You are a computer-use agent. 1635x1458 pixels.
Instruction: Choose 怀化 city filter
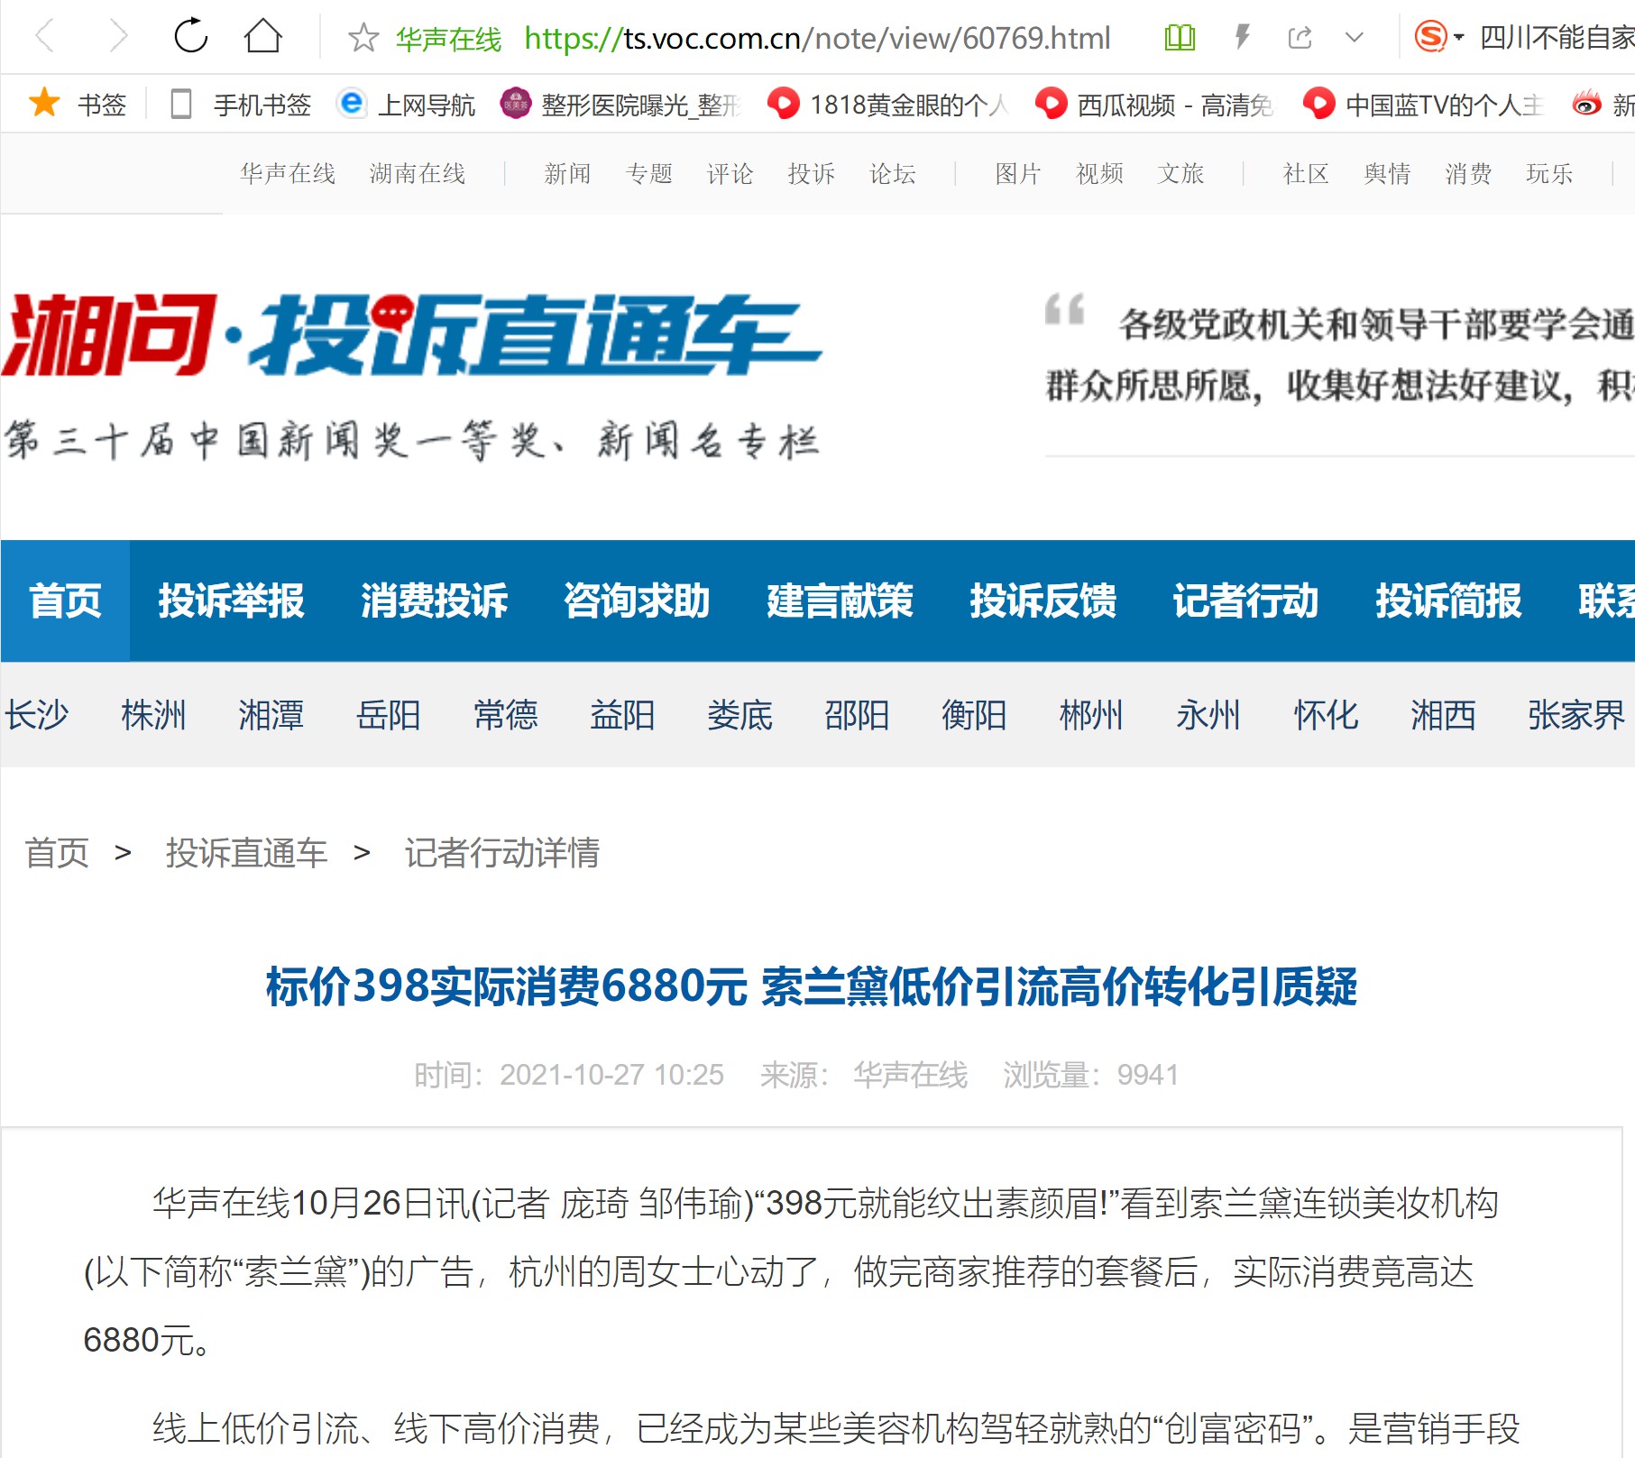[1326, 715]
